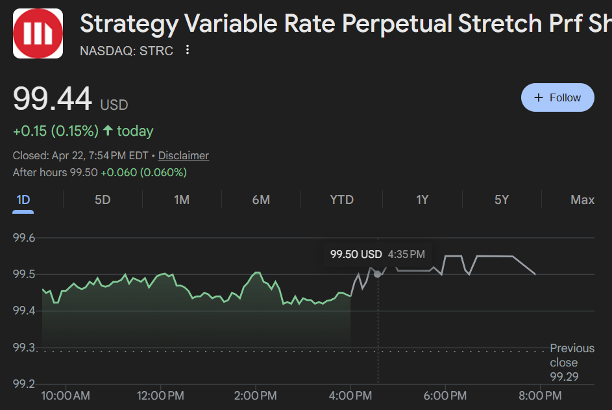Click the plus icon inside the Follow button
Viewport: 612px width, 410px height.
(537, 97)
